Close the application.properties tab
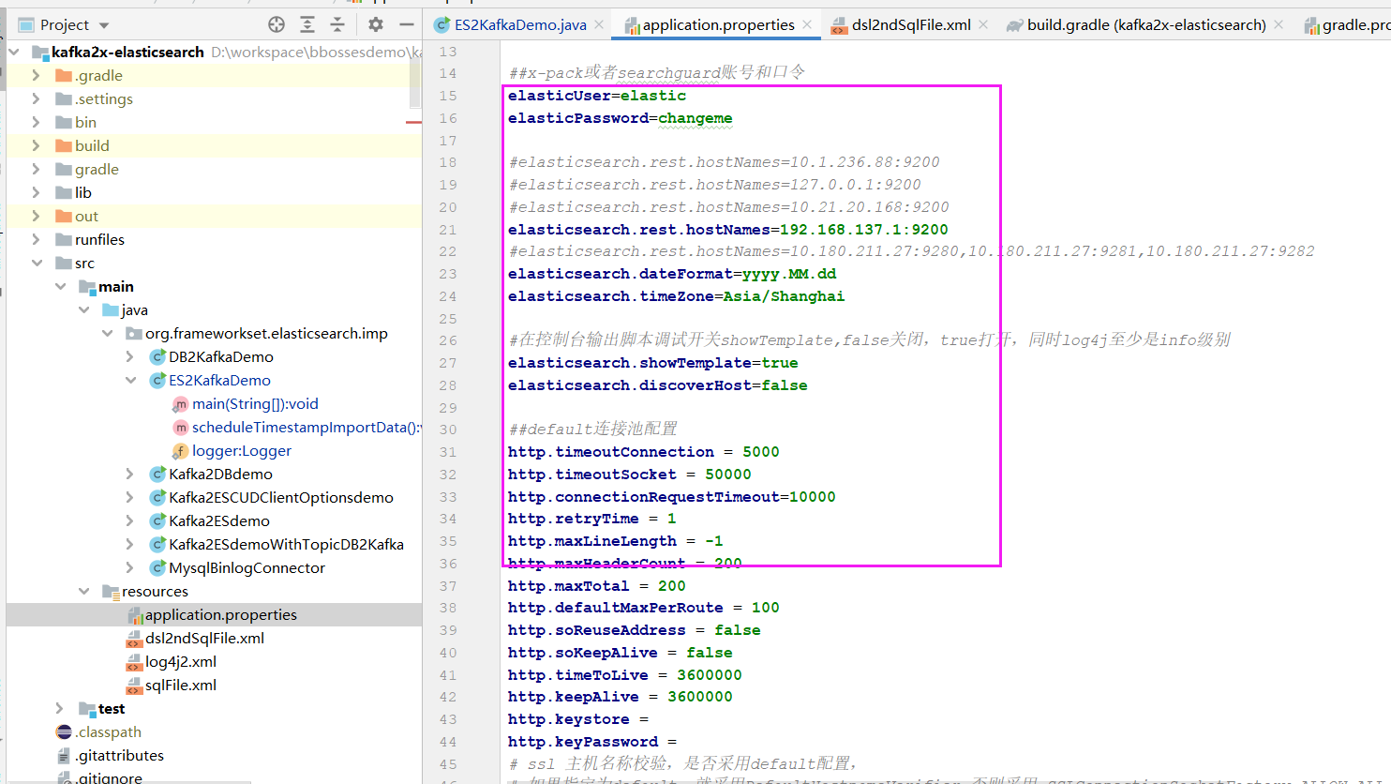Image resolution: width=1391 pixels, height=784 pixels. point(807,24)
